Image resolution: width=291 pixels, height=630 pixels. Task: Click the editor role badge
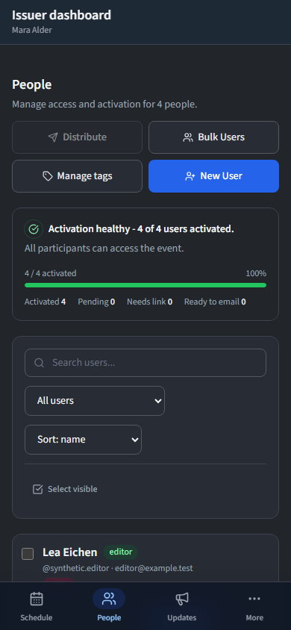(121, 552)
